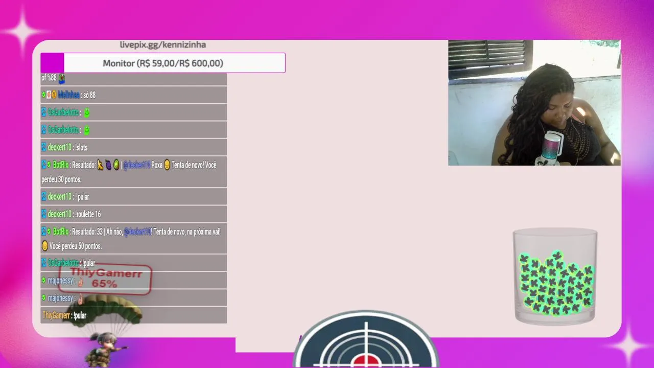This screenshot has height=368, width=654.
Task: Click the first majonessy thumbs-up emoji
Action: click(x=80, y=281)
